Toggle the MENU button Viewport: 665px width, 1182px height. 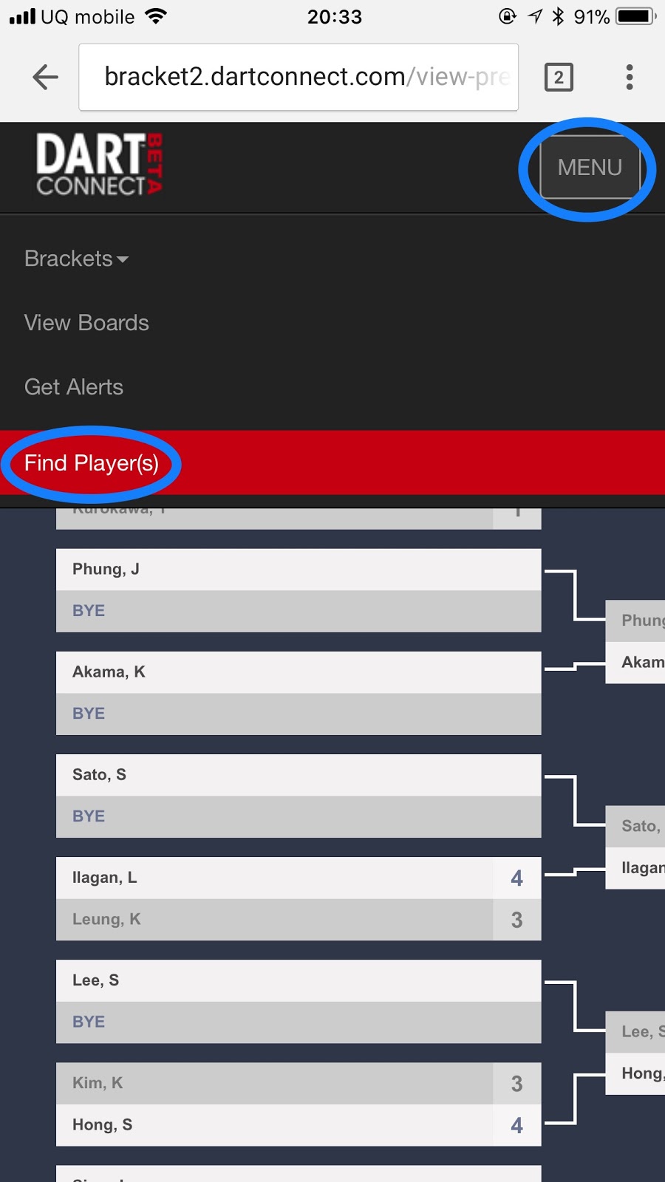tap(590, 167)
